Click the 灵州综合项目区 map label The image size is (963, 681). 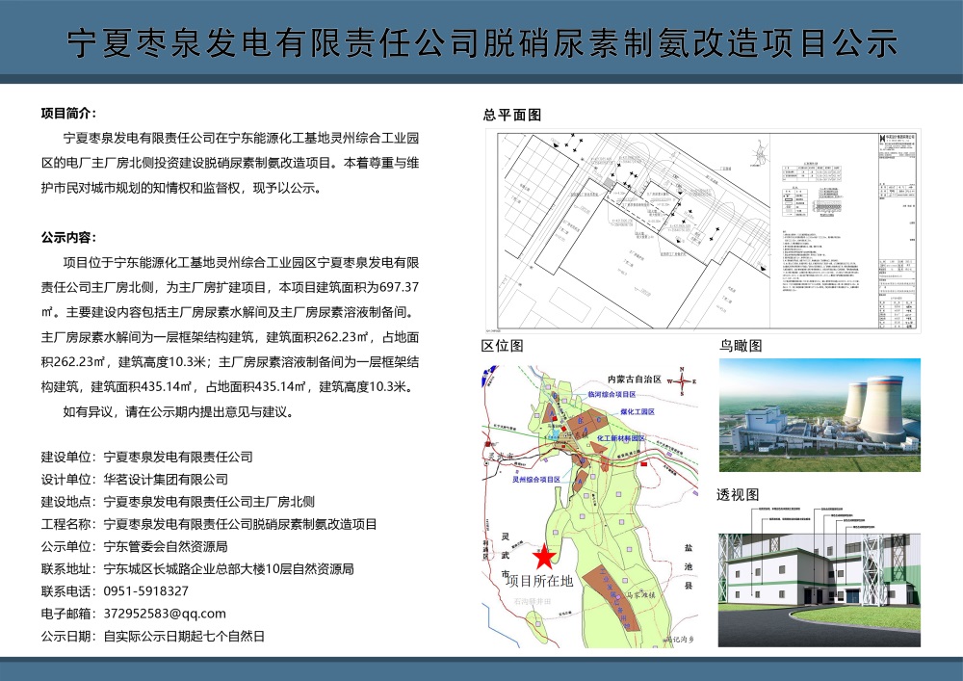click(x=536, y=478)
